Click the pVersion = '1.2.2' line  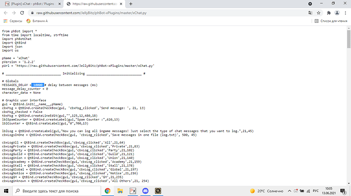tap(19, 62)
